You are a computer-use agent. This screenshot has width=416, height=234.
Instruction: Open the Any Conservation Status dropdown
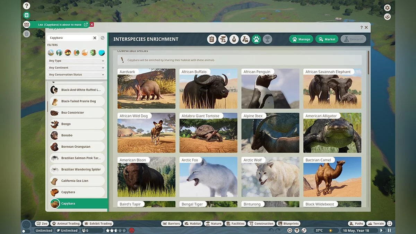pos(76,75)
